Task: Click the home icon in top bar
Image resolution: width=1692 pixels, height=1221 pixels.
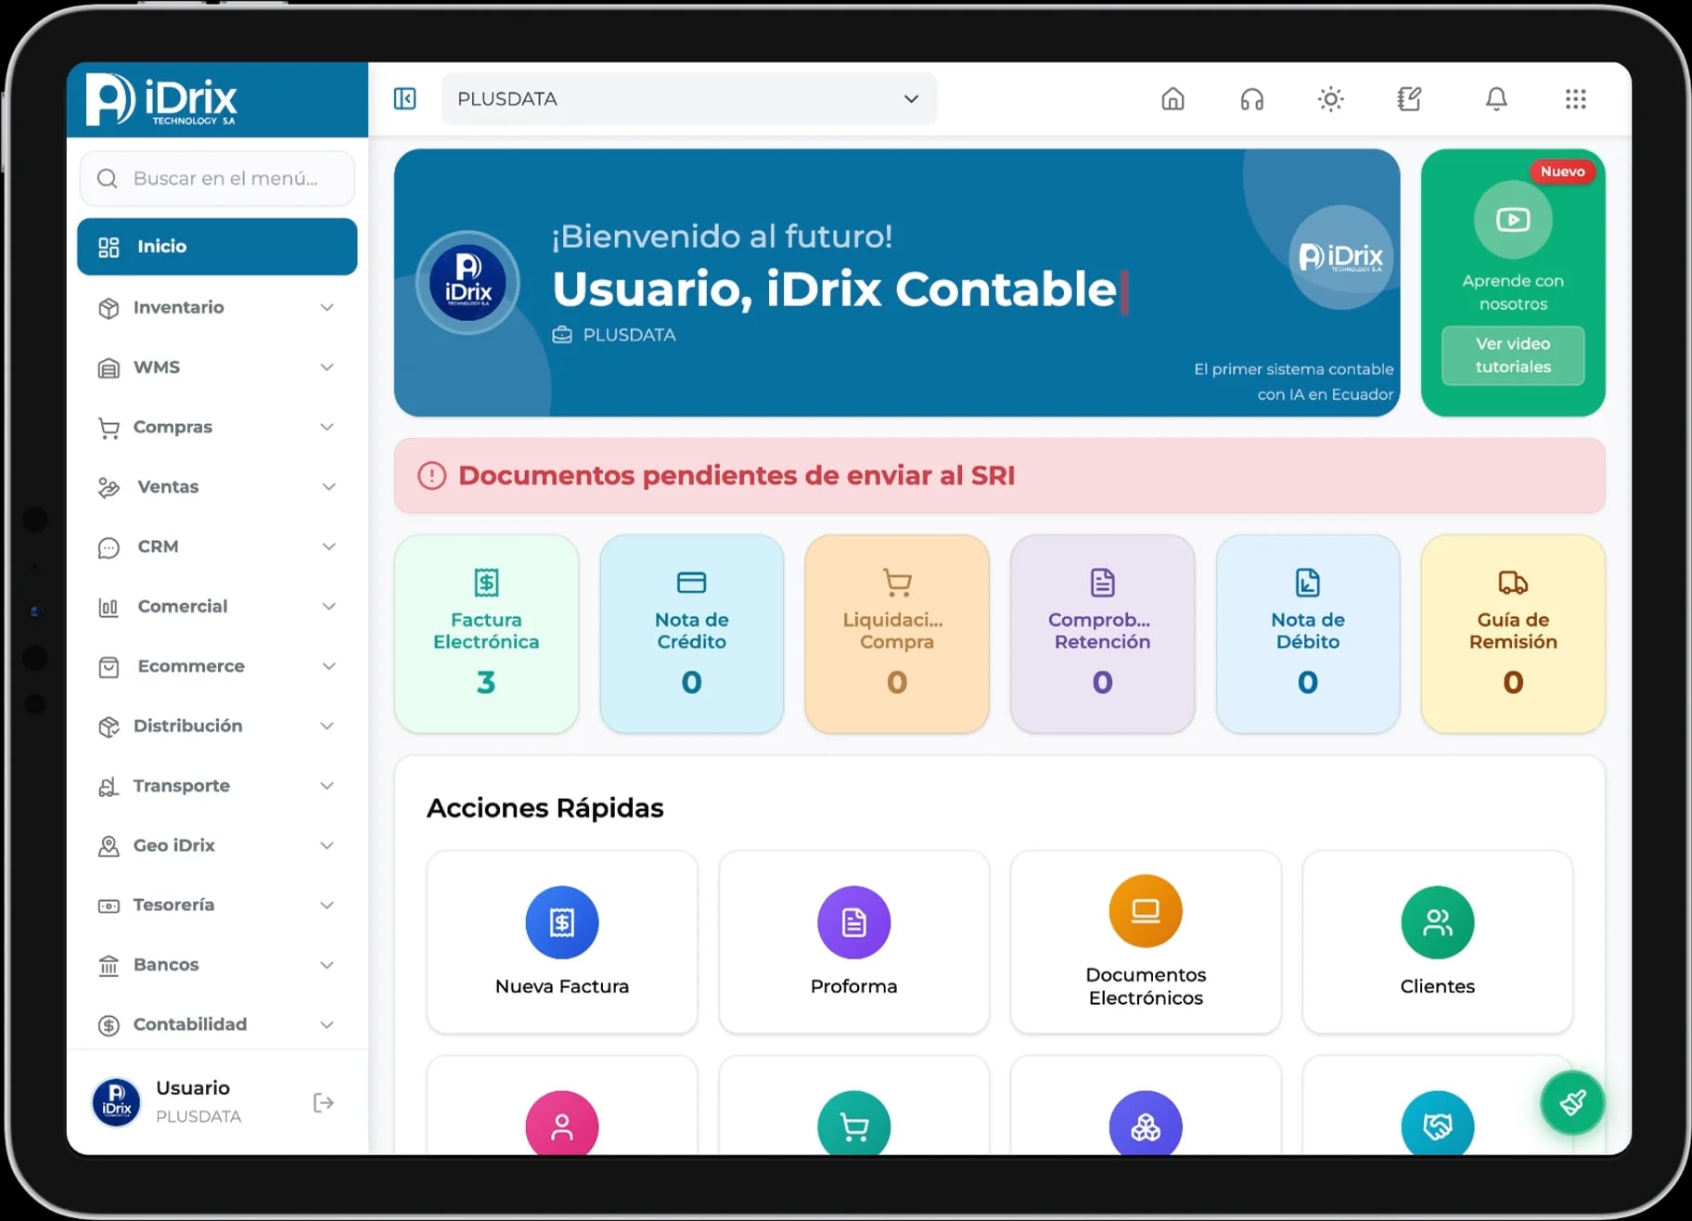Action: 1173,98
